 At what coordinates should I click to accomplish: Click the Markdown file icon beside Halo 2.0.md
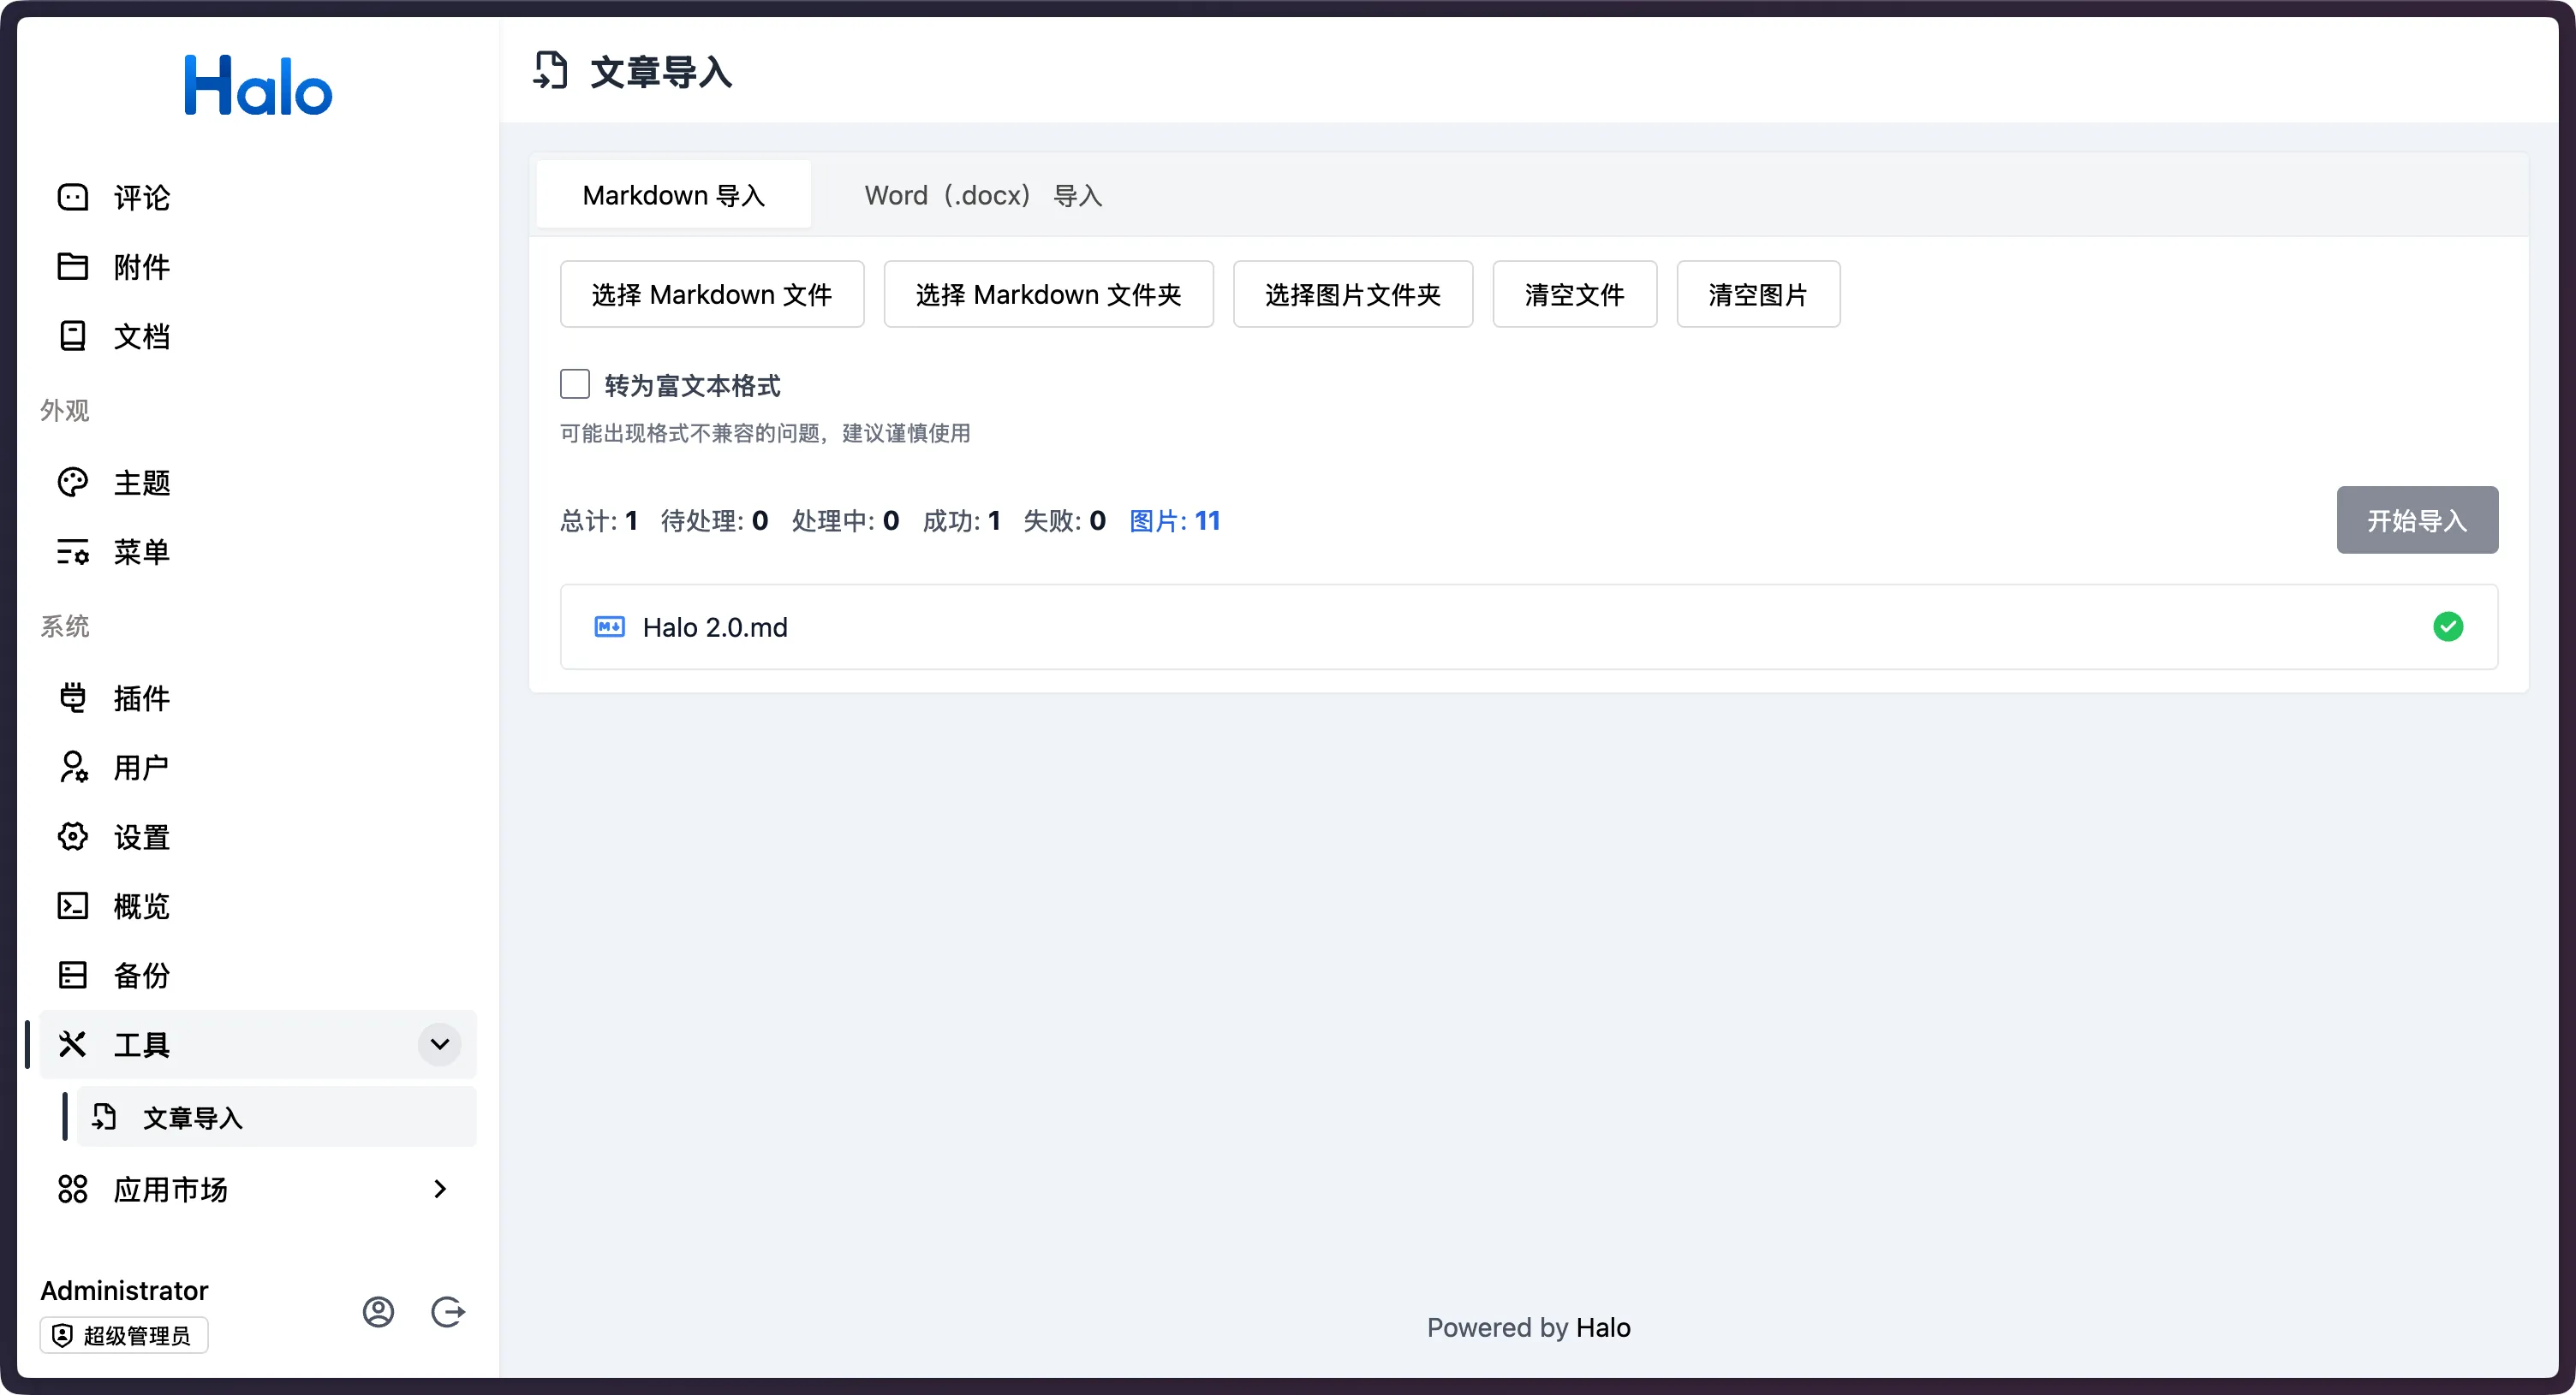(609, 626)
